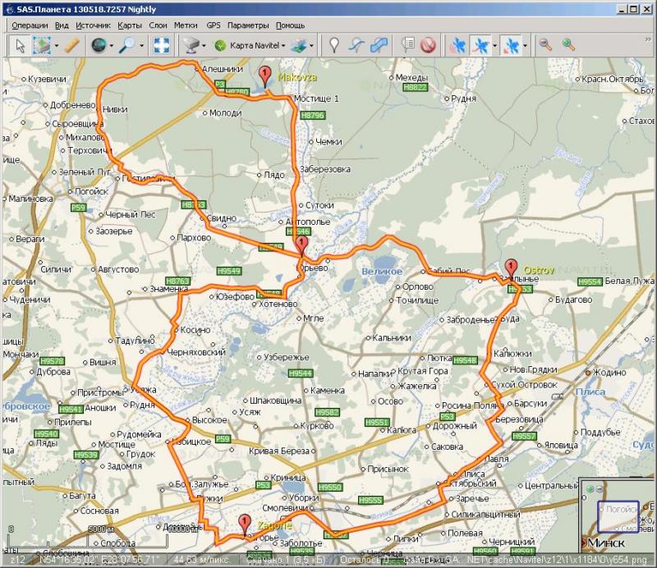This screenshot has height=568, width=657.
Task: Expand the GPS track dropdown arrow
Action: click(495, 45)
